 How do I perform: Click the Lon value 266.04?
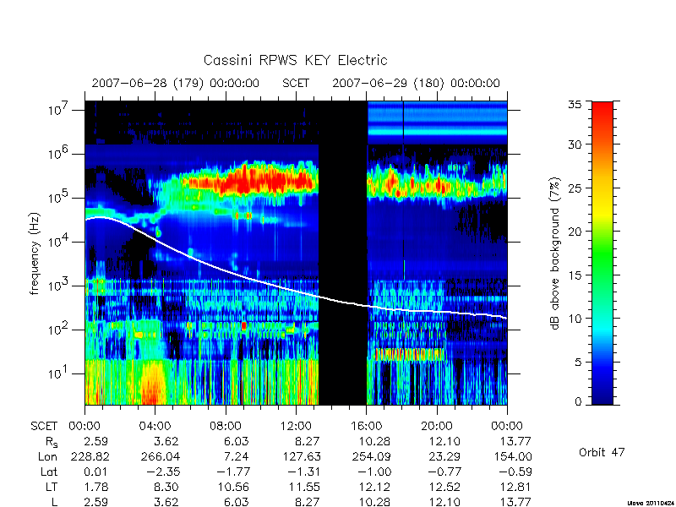pos(161,456)
